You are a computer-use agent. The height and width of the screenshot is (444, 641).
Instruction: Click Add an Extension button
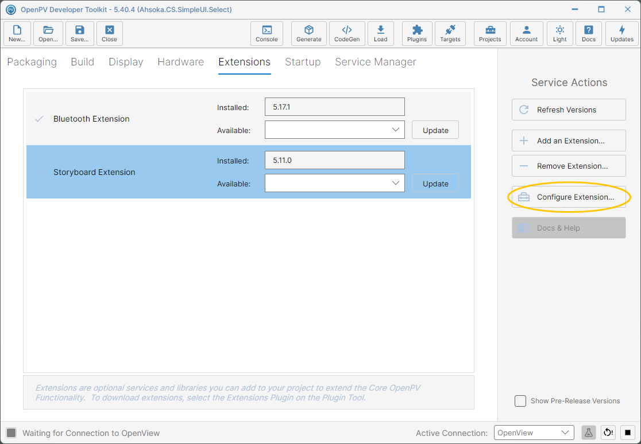tap(569, 141)
